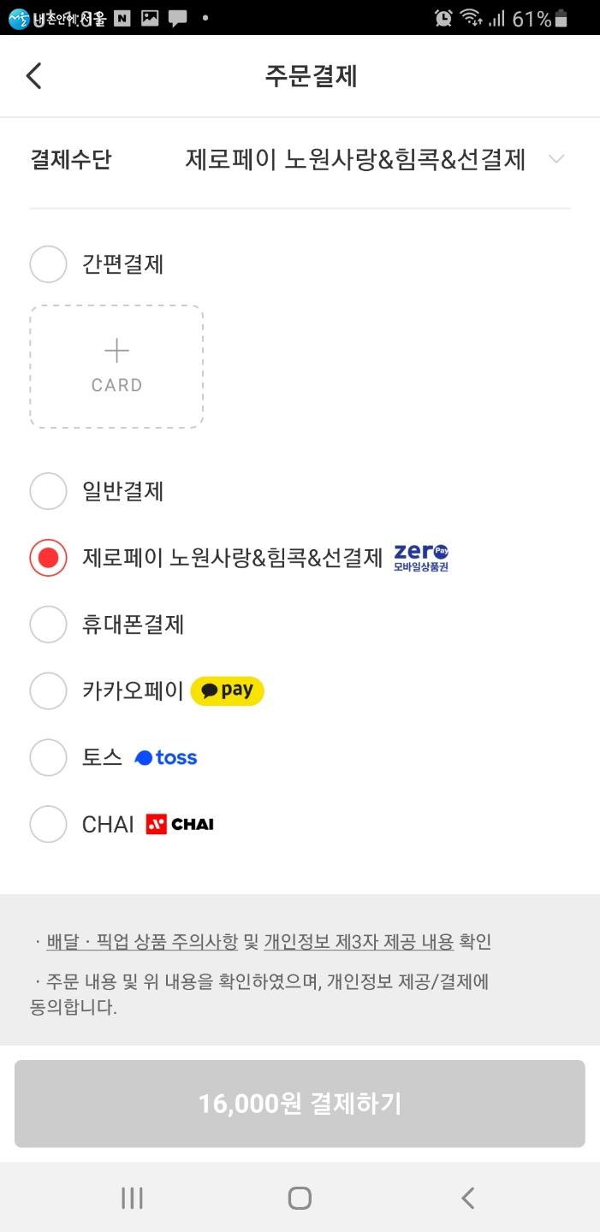Tap the plus icon to add card
Image resolution: width=600 pixels, height=1232 pixels.
(x=116, y=351)
